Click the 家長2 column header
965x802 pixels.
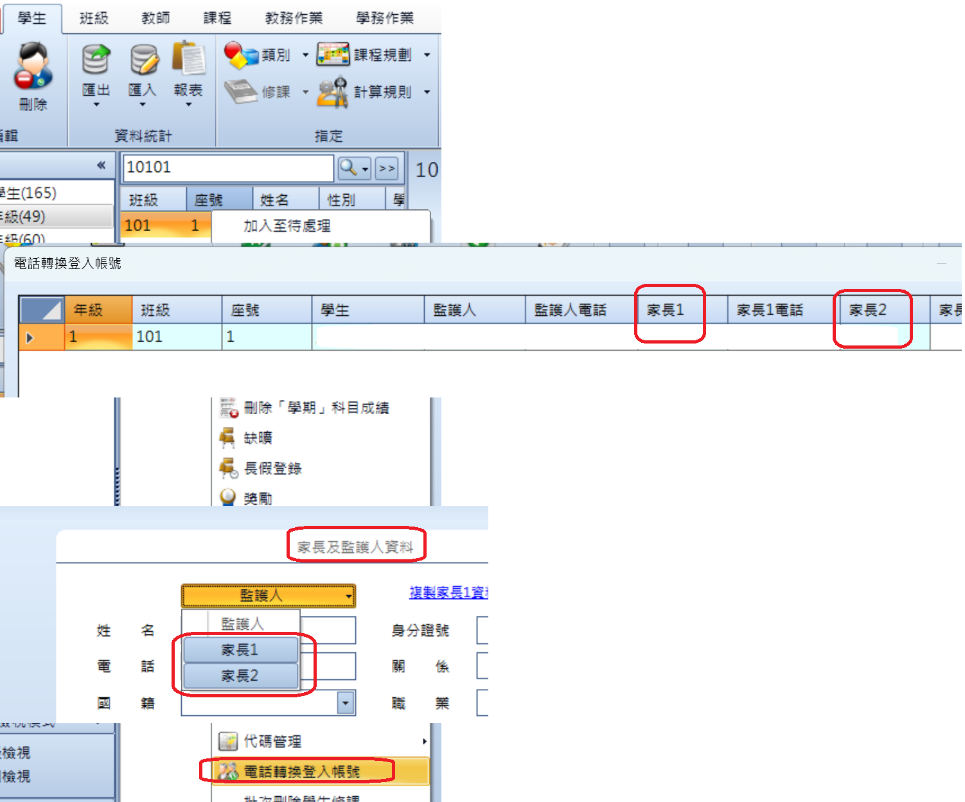pos(885,309)
